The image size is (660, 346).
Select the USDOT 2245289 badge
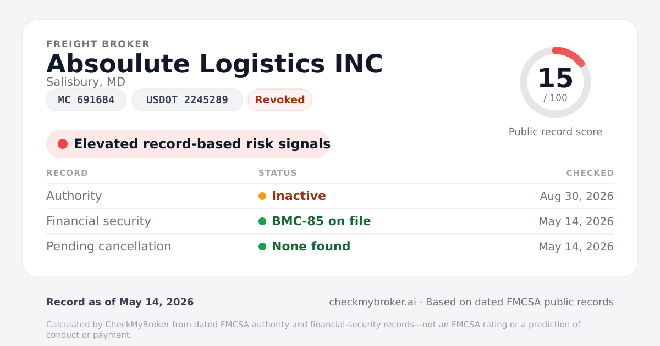187,100
